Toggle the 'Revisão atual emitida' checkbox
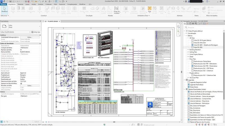Screen dimensions: 225x126 [x=21, y=60]
